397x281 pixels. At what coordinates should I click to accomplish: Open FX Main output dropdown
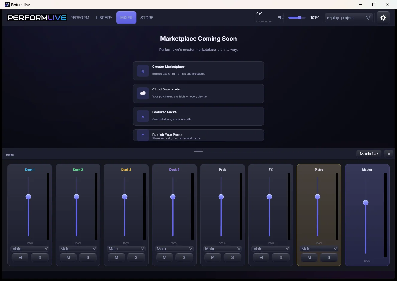coord(271,249)
